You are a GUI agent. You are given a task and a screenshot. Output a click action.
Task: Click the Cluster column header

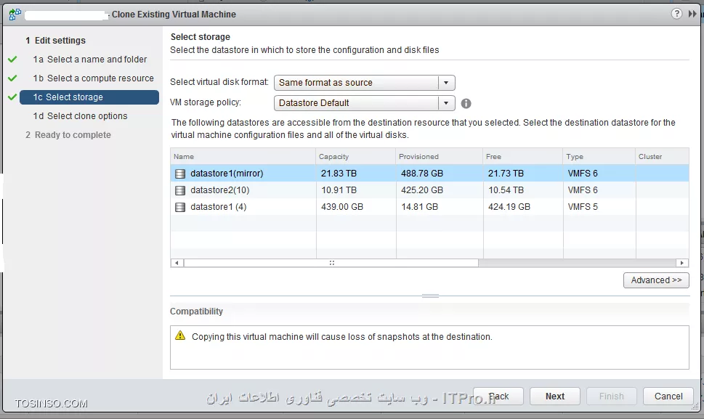pos(663,157)
